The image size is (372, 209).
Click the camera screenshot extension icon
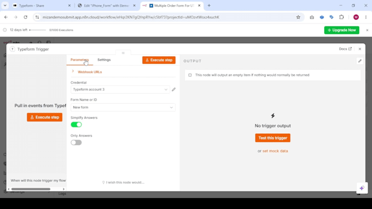click(312, 17)
